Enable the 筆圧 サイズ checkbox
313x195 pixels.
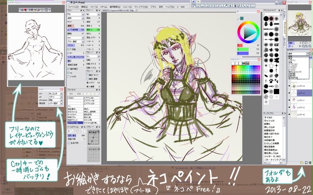click(x=87, y=75)
